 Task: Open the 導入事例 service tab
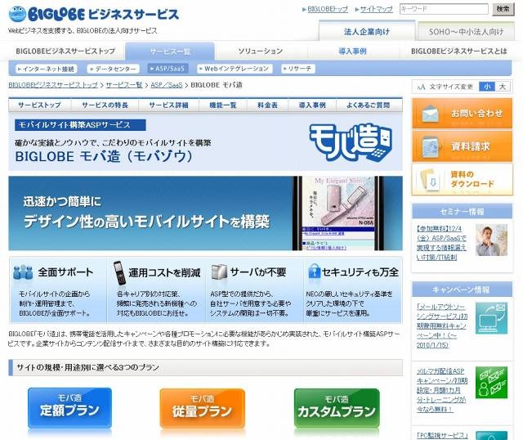coord(312,106)
